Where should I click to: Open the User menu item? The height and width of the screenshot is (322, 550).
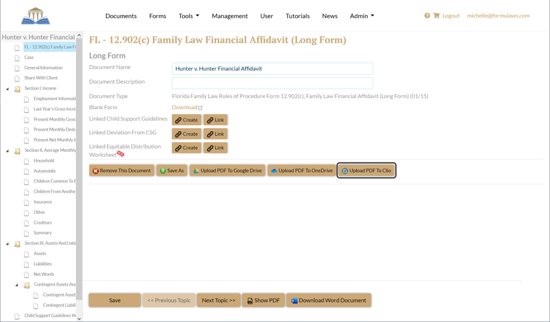click(x=267, y=16)
